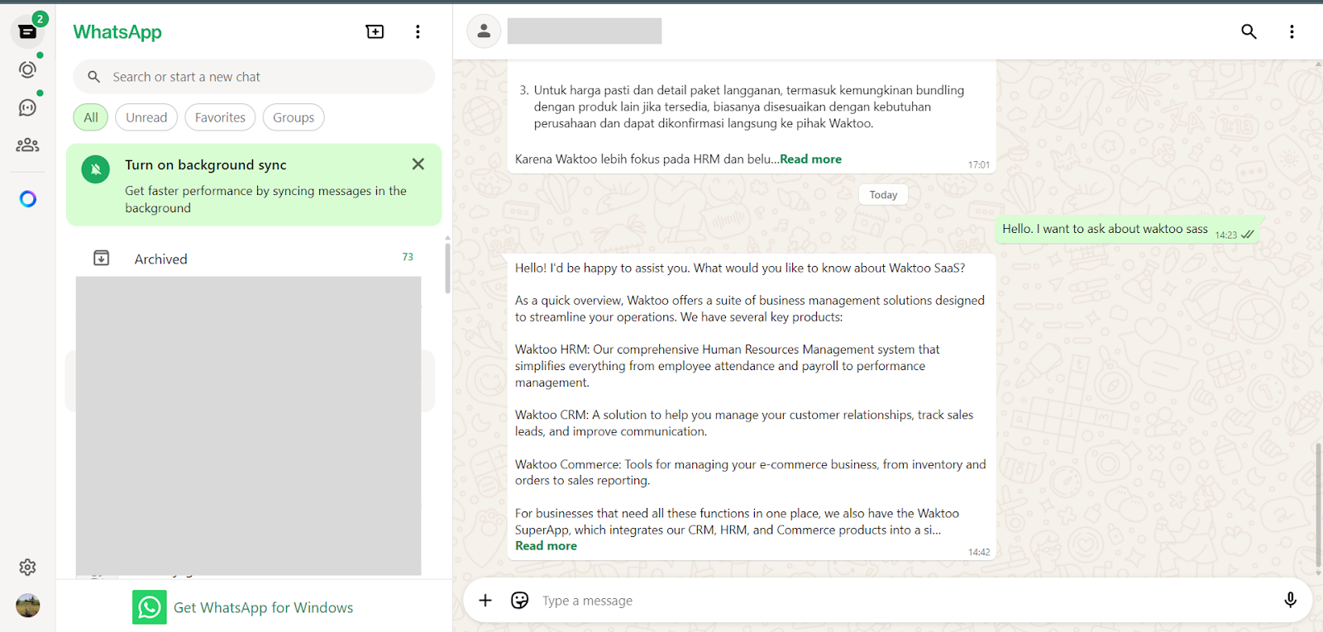
Task: Open the contact avatar in chat header
Action: pyautogui.click(x=484, y=31)
